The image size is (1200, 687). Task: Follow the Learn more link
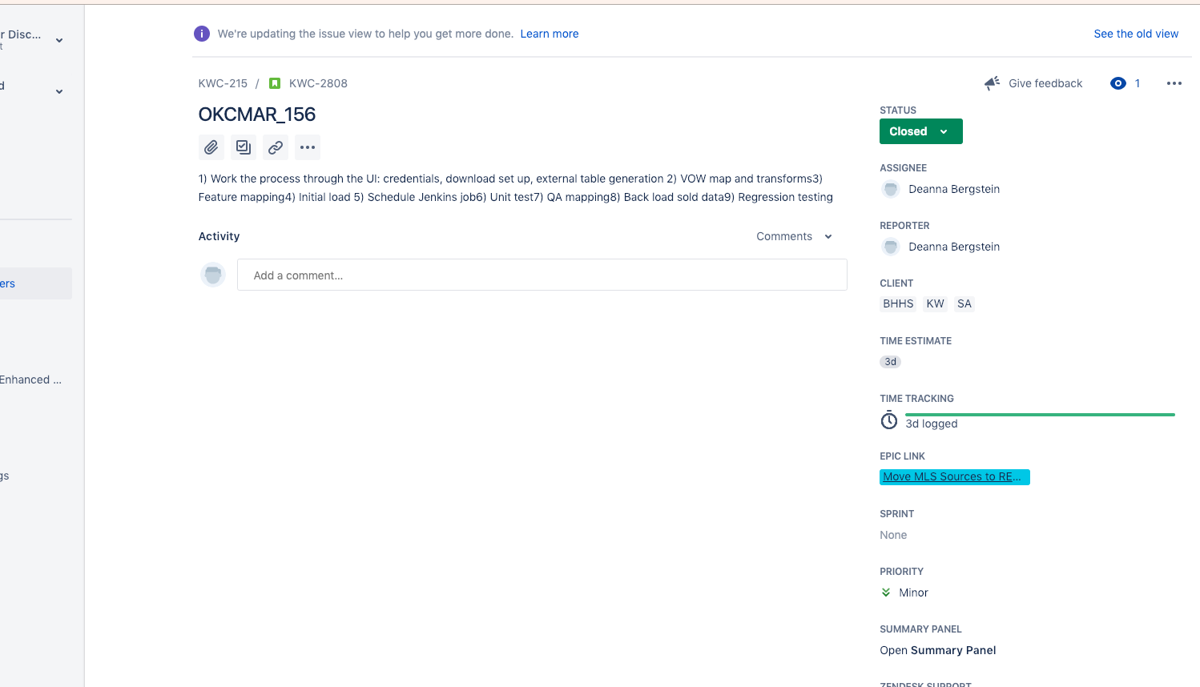click(x=550, y=34)
